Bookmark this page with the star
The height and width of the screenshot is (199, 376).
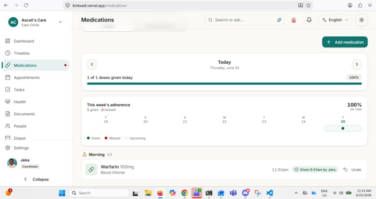pos(308,5)
